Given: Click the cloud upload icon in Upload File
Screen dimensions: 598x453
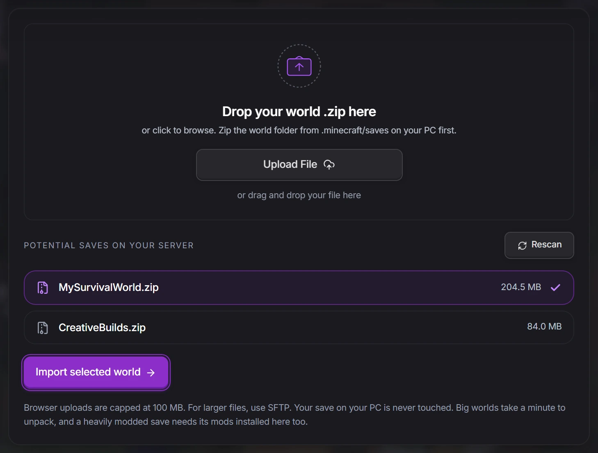Looking at the screenshot, I should click(x=329, y=165).
